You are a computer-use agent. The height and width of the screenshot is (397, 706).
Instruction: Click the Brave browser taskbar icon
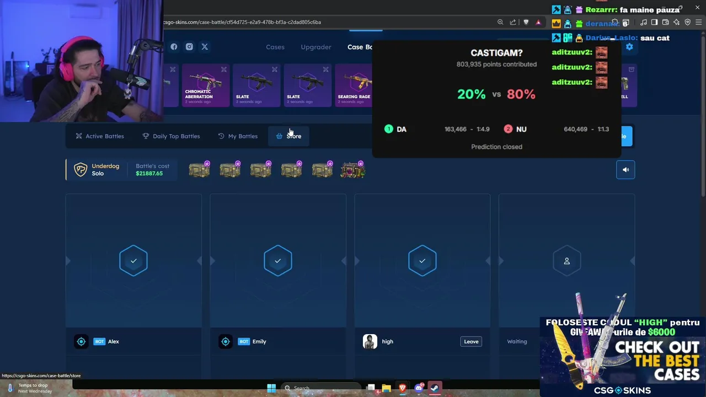[403, 388]
